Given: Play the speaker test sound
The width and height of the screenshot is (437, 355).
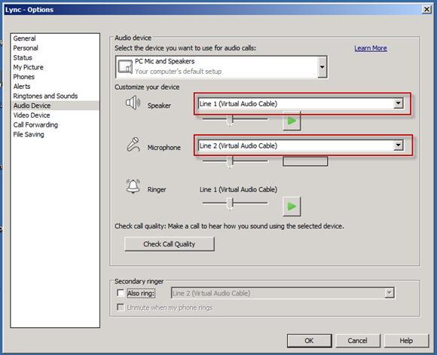Looking at the screenshot, I should coord(292,121).
